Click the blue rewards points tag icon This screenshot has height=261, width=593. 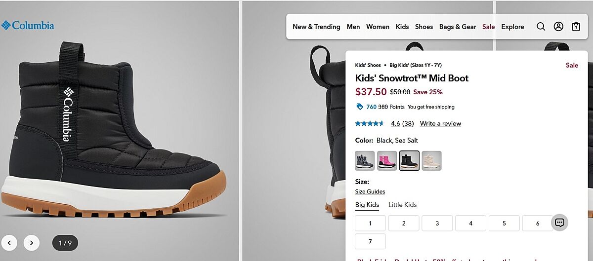point(360,107)
